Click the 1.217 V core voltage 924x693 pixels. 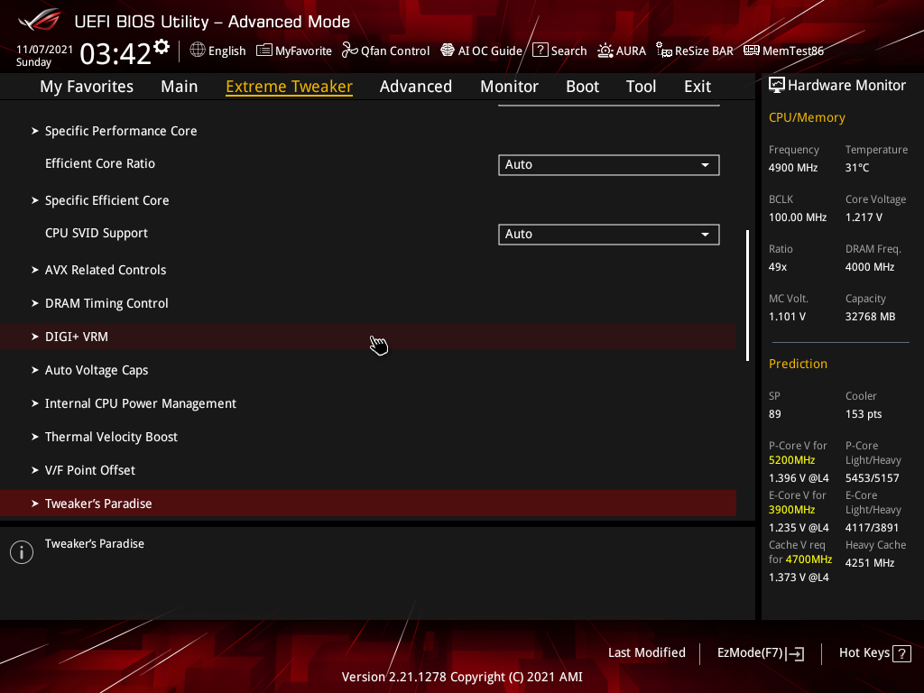pos(864,217)
